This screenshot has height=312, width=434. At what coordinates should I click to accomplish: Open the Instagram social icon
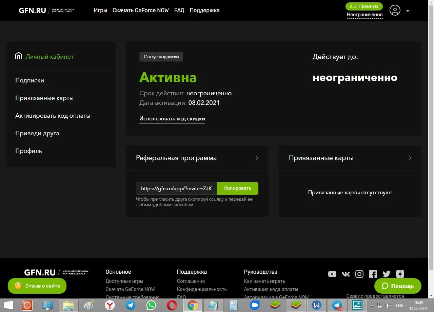point(359,274)
